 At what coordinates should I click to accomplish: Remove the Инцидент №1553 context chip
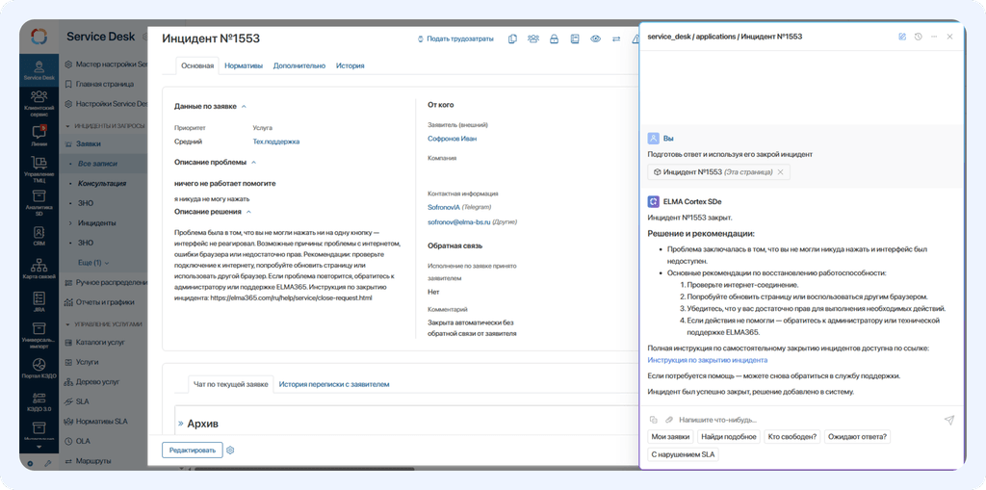[x=780, y=171]
